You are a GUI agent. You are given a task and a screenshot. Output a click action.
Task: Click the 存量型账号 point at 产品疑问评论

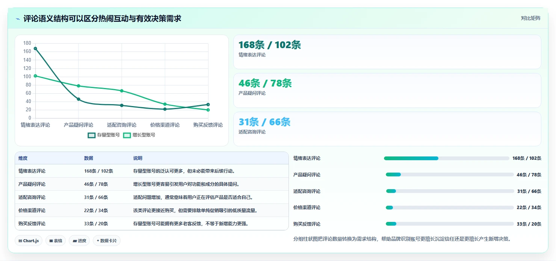pyautogui.click(x=79, y=99)
